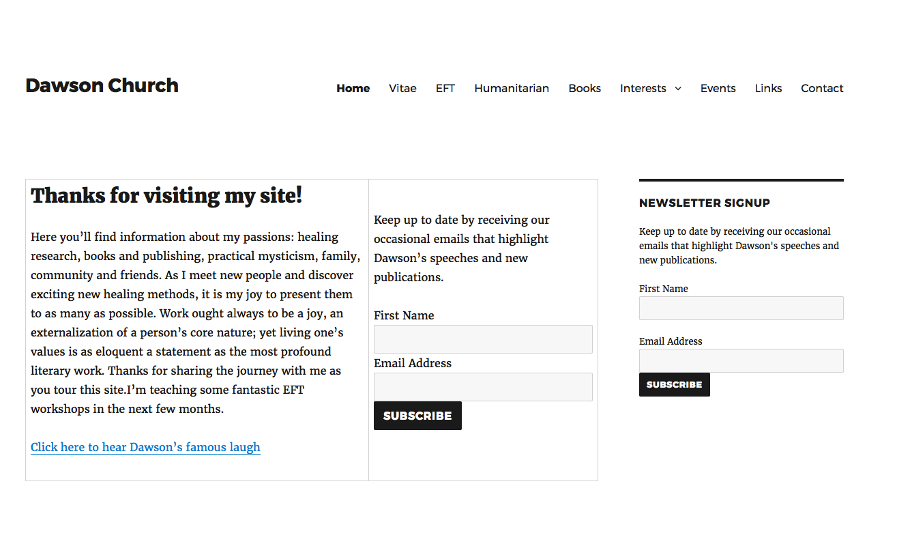View the Events page

[x=718, y=89]
